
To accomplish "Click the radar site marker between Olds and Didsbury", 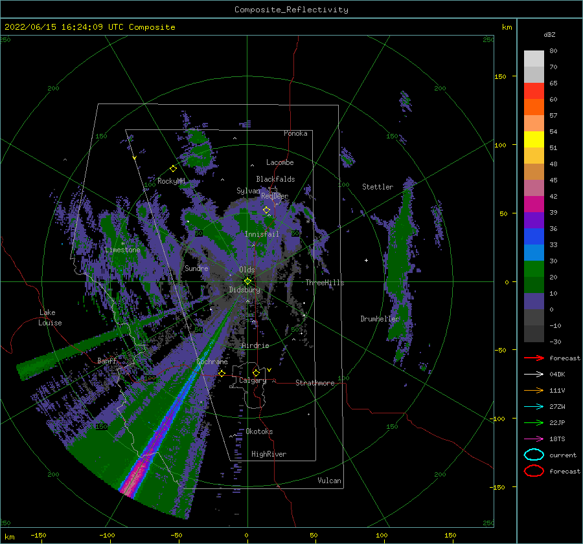I will [x=247, y=281].
